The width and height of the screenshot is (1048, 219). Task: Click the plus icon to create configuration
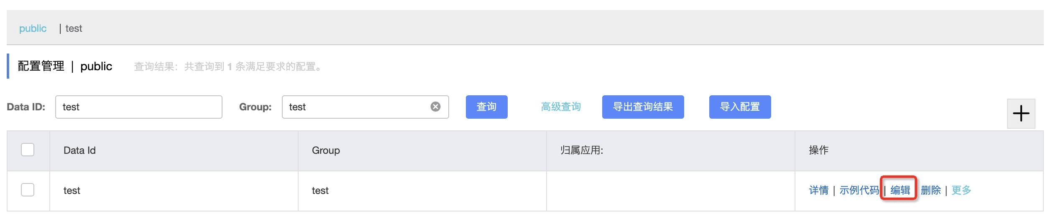click(x=1021, y=113)
